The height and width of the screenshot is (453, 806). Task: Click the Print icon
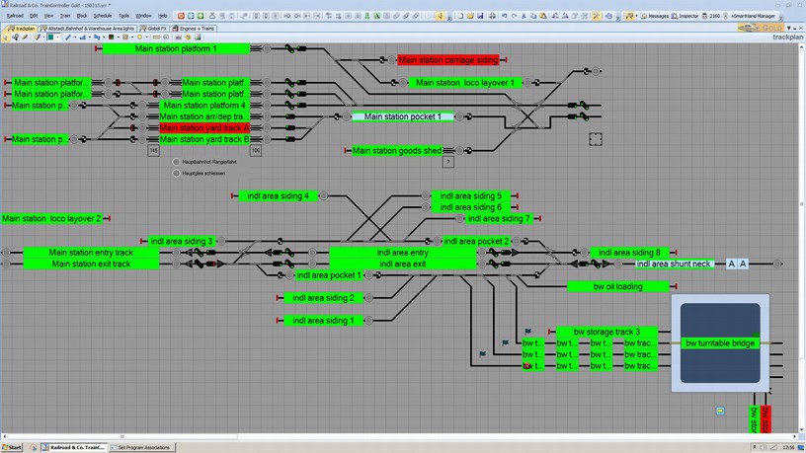tap(492, 16)
